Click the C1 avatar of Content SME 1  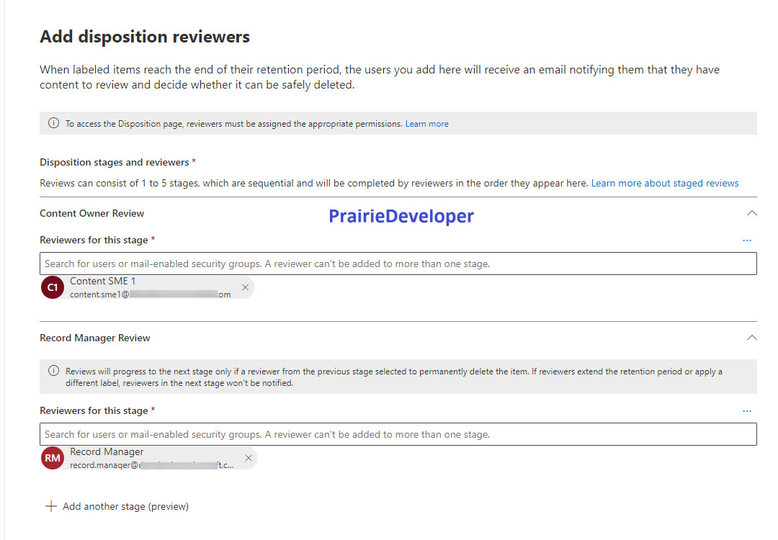pos(53,287)
